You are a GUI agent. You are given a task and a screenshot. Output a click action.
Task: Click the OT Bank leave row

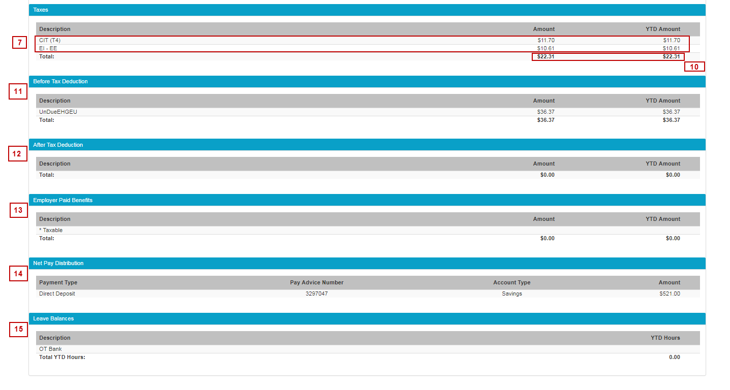50,349
